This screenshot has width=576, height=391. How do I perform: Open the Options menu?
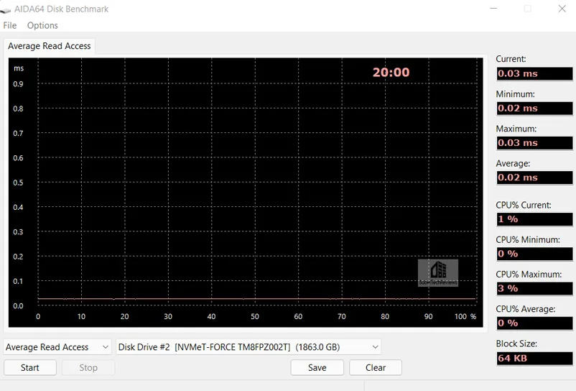coord(42,25)
